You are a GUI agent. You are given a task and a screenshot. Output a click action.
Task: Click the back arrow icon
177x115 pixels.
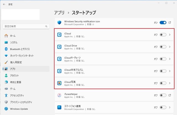tap(4, 4)
